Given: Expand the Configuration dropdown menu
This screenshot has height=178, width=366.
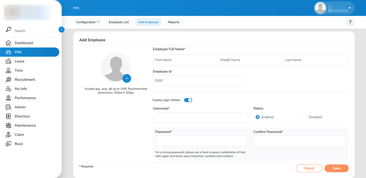Looking at the screenshot, I should (x=88, y=22).
